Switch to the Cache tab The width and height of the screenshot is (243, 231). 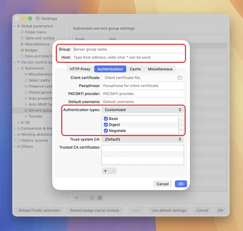135,69
